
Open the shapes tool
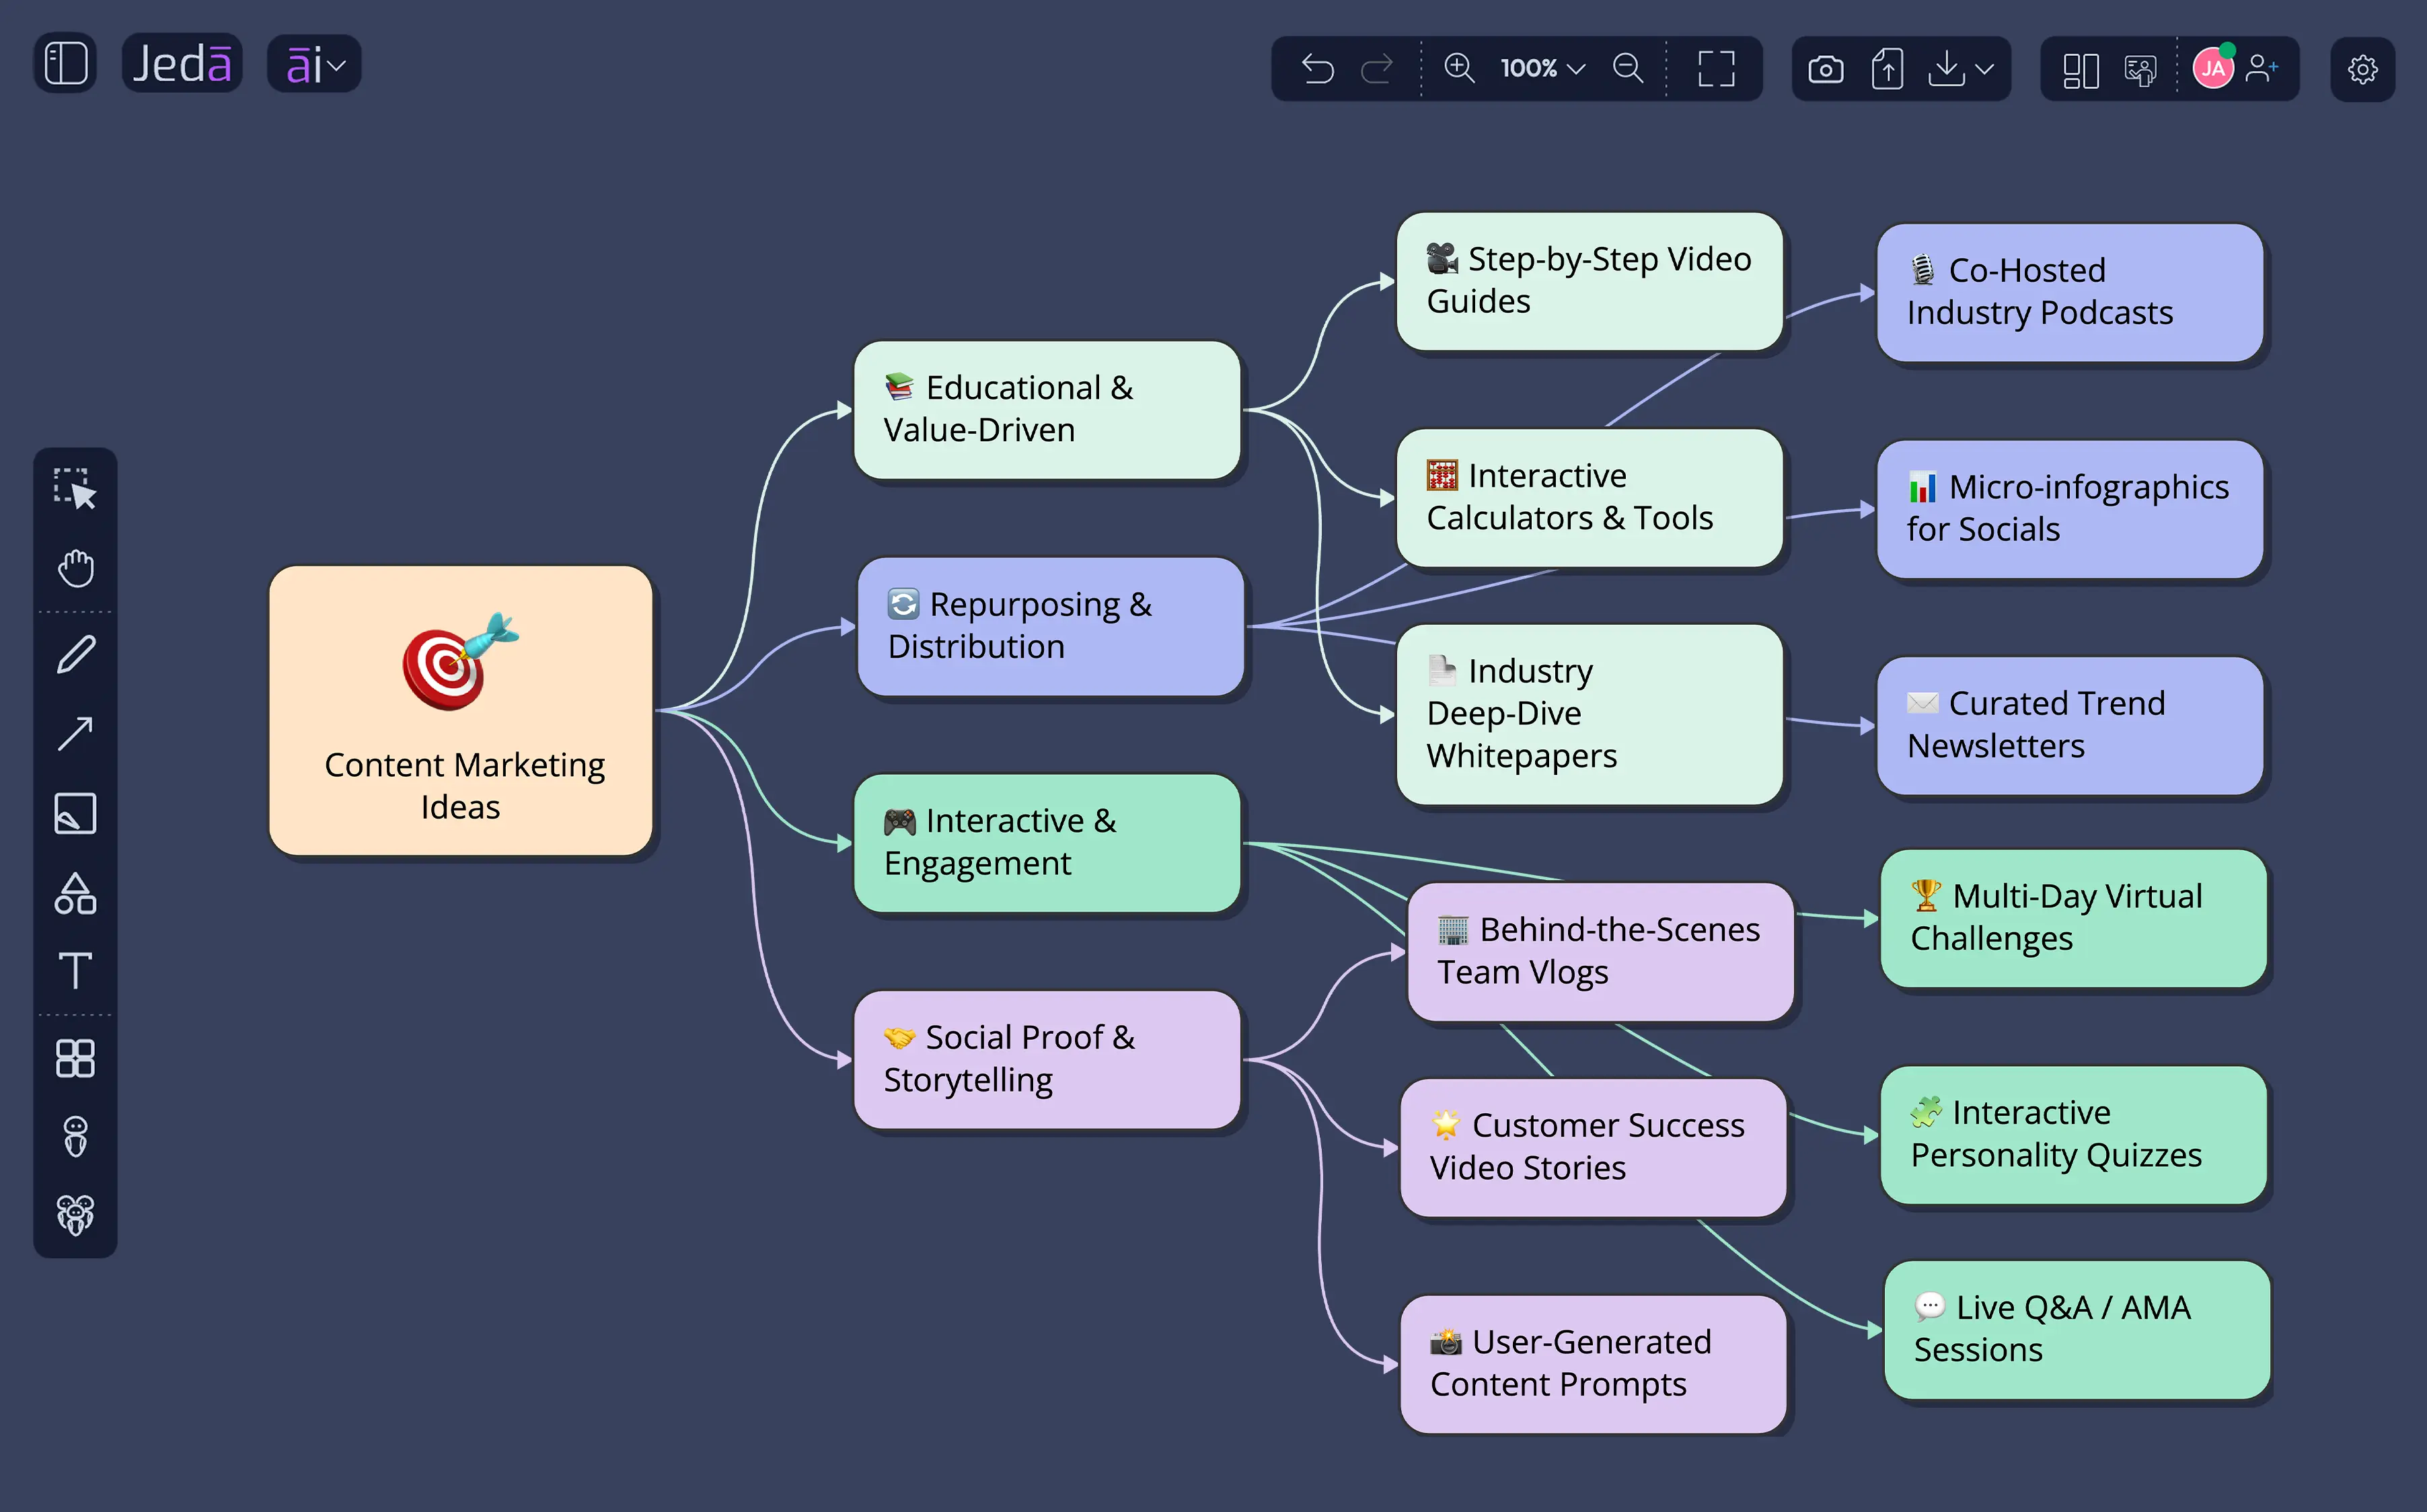75,893
